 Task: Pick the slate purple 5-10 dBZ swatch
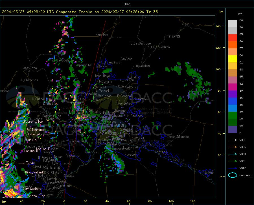click(233, 129)
